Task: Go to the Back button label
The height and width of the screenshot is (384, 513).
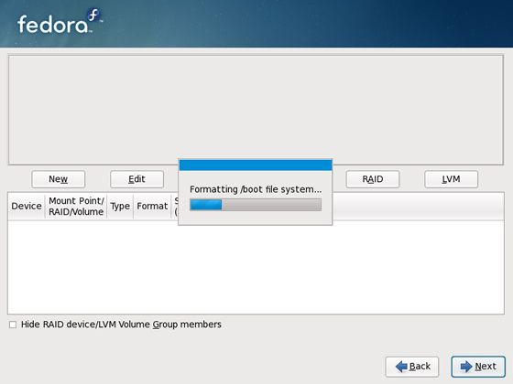Action: [x=420, y=367]
